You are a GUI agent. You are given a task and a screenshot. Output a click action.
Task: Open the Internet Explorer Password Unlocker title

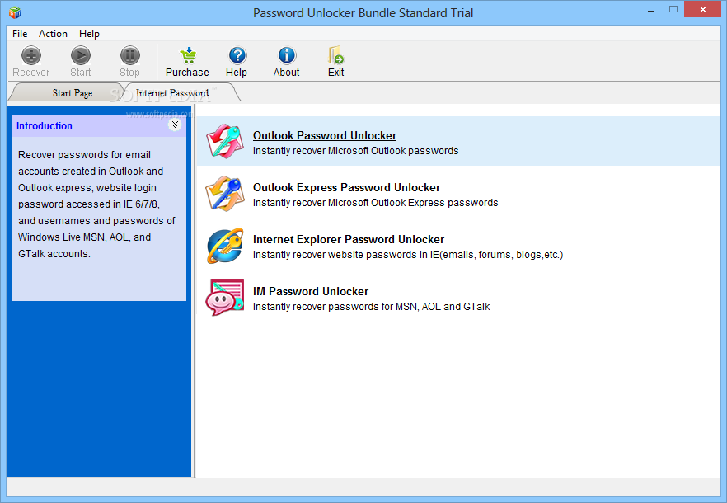tap(349, 239)
